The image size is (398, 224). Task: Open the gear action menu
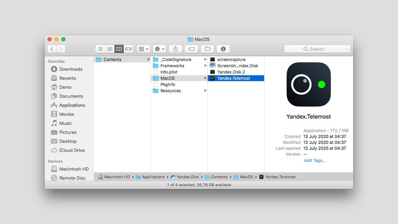(159, 49)
